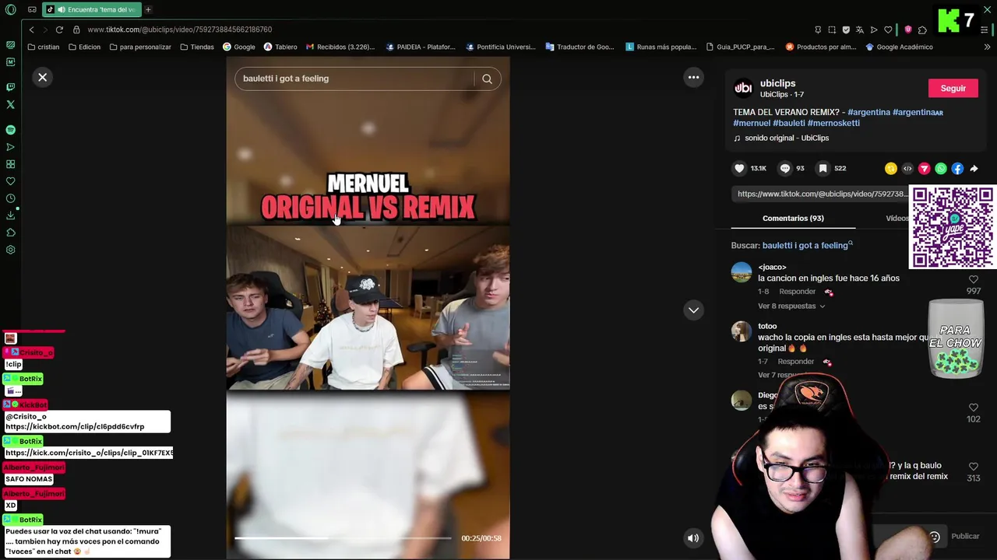Open the three-dot more options menu

(693, 77)
